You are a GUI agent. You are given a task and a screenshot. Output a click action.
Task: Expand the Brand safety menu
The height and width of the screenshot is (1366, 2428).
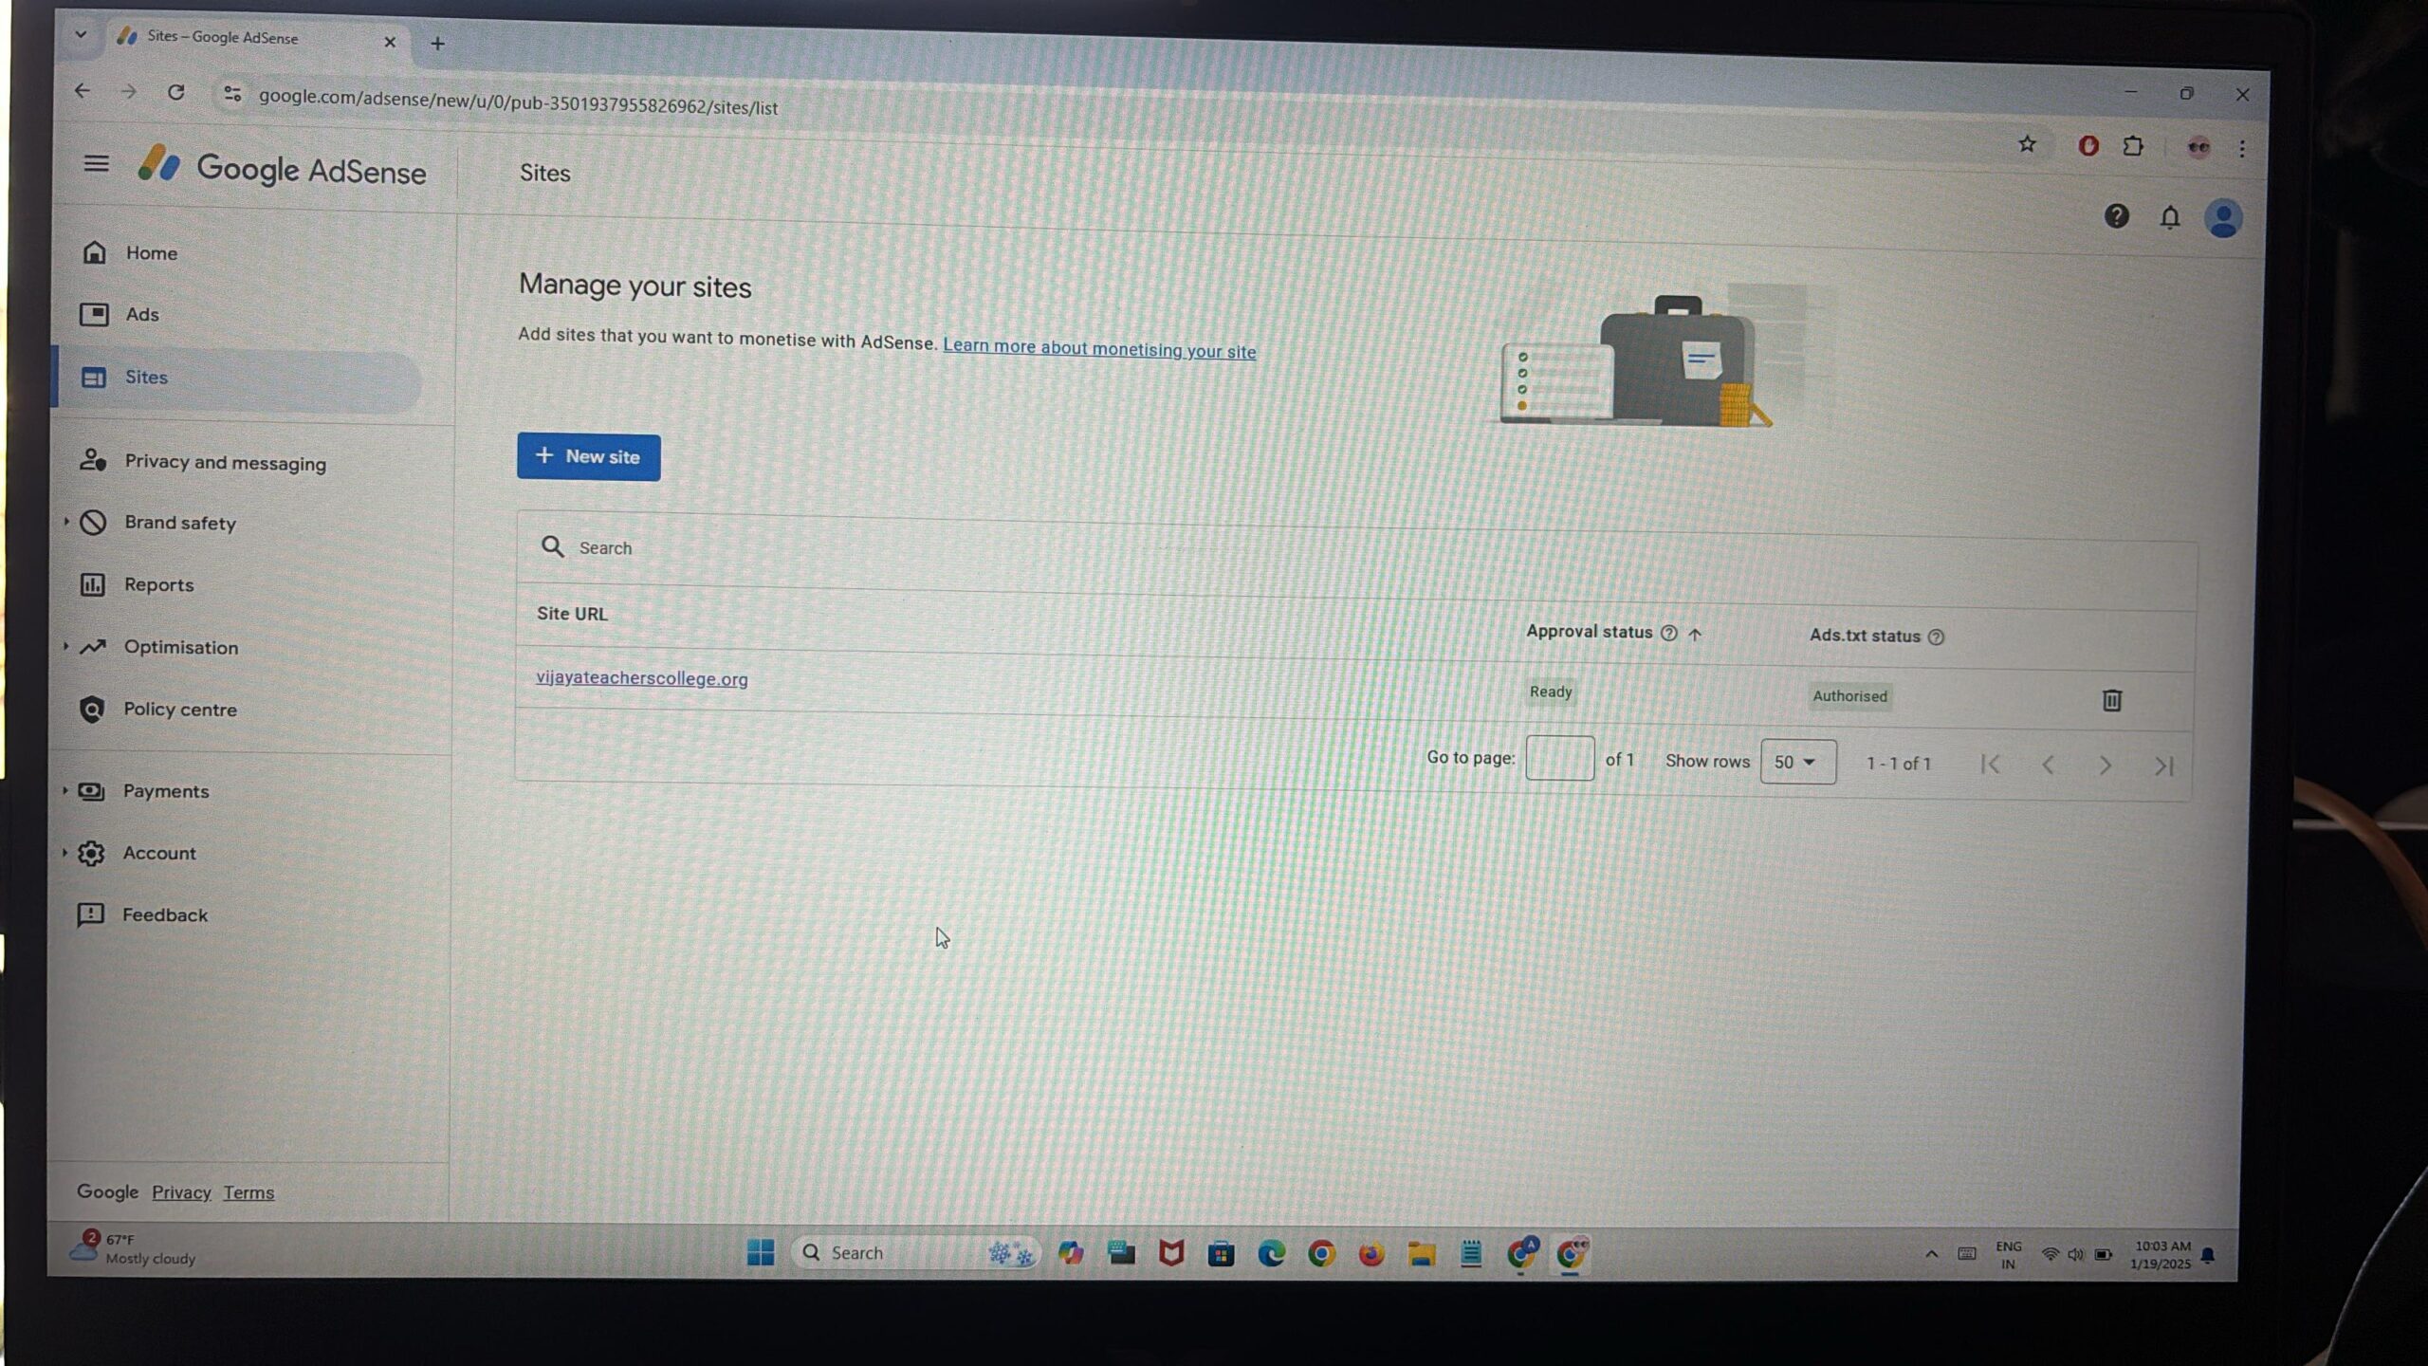point(66,522)
